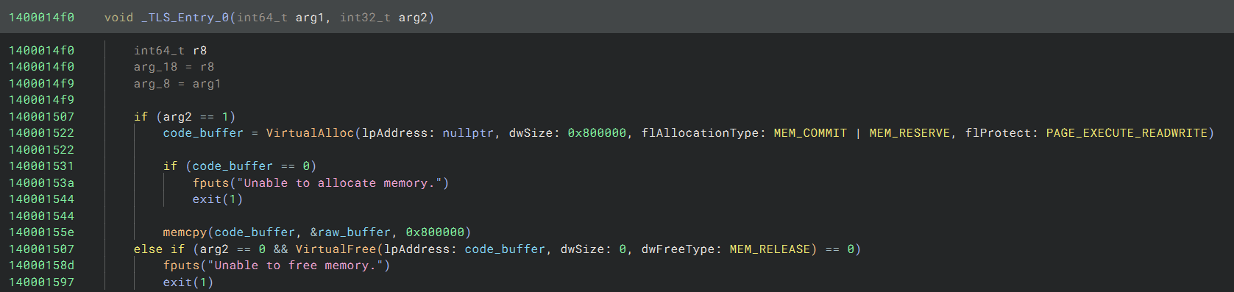Click fputs before the free memory string
The height and width of the screenshot is (292, 1234).
click(181, 266)
